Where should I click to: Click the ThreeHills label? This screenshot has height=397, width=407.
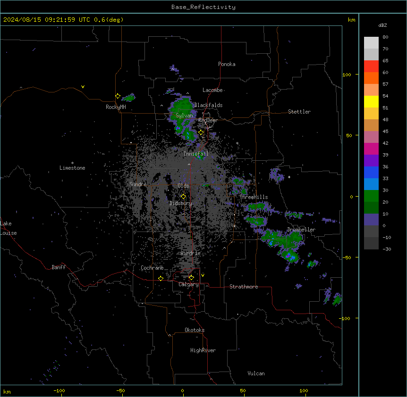(254, 197)
